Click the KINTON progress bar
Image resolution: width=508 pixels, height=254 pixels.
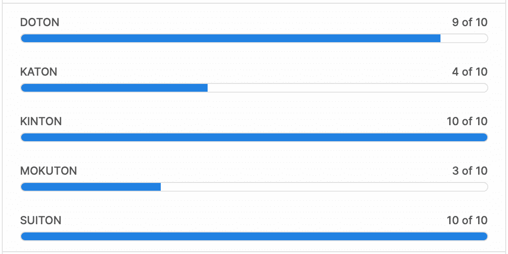coord(254,137)
